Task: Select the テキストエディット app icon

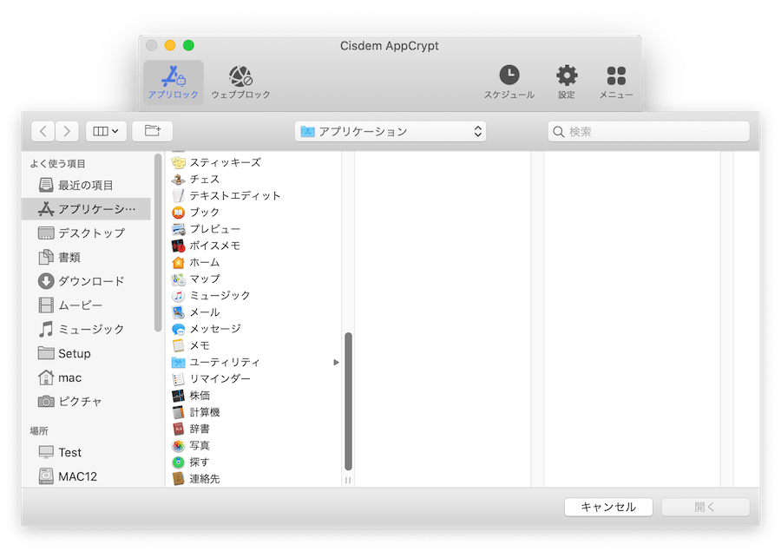Action: click(x=178, y=196)
